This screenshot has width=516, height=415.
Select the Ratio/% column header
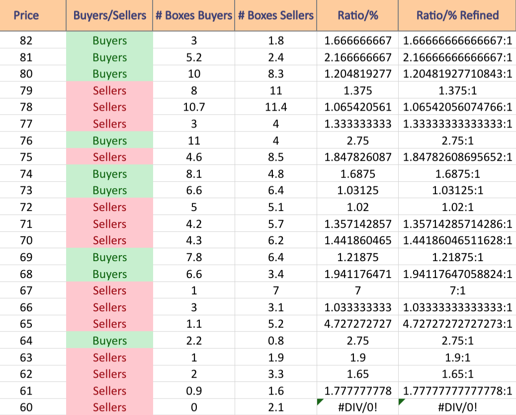pyautogui.click(x=358, y=15)
